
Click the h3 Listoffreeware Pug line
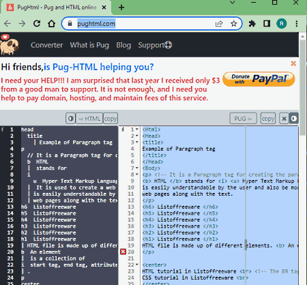coord(48,226)
